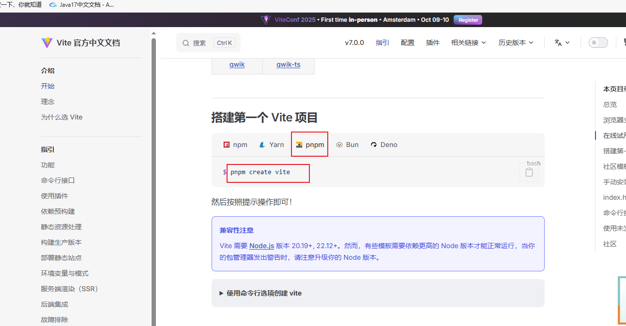Image resolution: width=626 pixels, height=326 pixels.
Task: Toggle the dark mode switch
Action: tap(598, 43)
